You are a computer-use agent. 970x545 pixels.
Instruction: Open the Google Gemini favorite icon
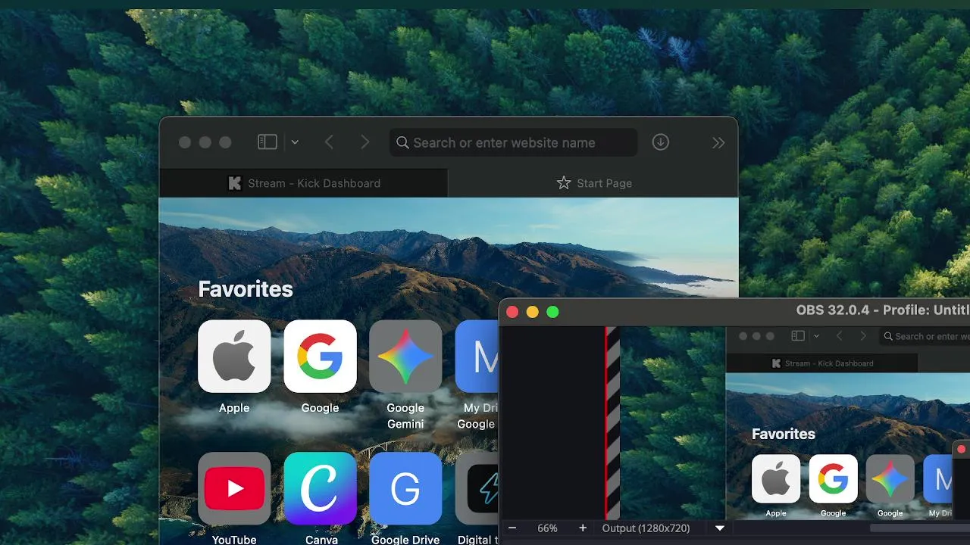[x=405, y=356]
